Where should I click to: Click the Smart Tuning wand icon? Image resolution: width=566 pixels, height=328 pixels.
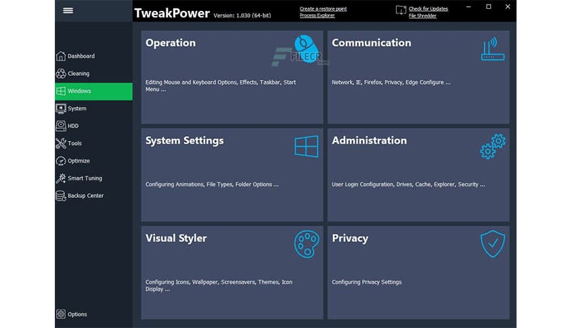61,178
